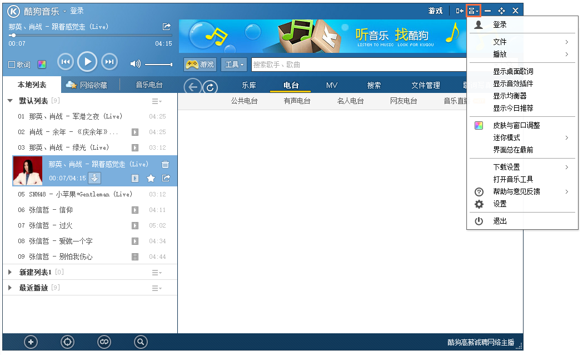Search the list with magnifier icon

coord(141,342)
